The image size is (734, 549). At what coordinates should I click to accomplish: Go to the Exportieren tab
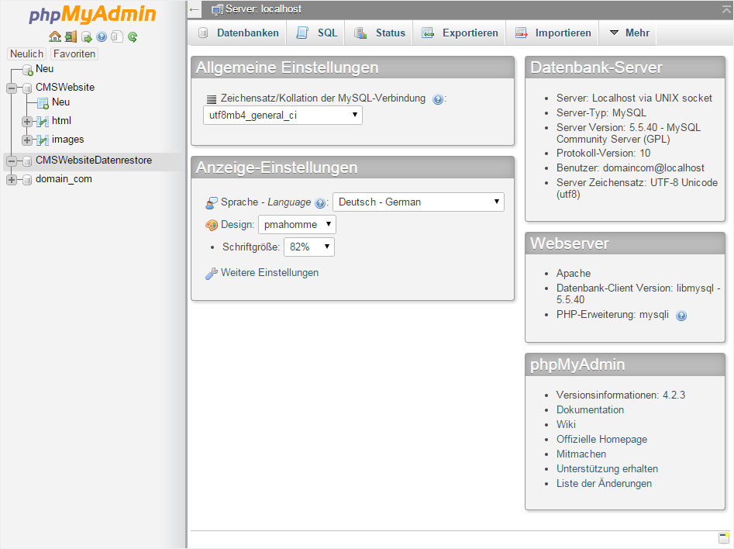tap(460, 33)
